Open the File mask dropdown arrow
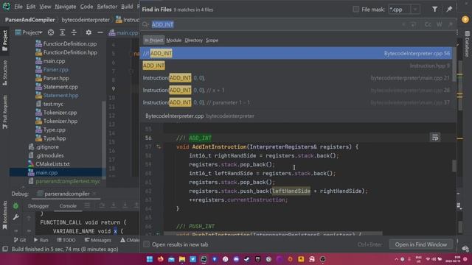This screenshot has height=265, width=472. [415, 10]
